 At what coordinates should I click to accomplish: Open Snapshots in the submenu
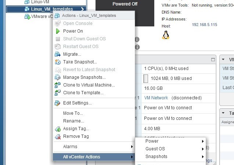pyautogui.click(x=170, y=157)
